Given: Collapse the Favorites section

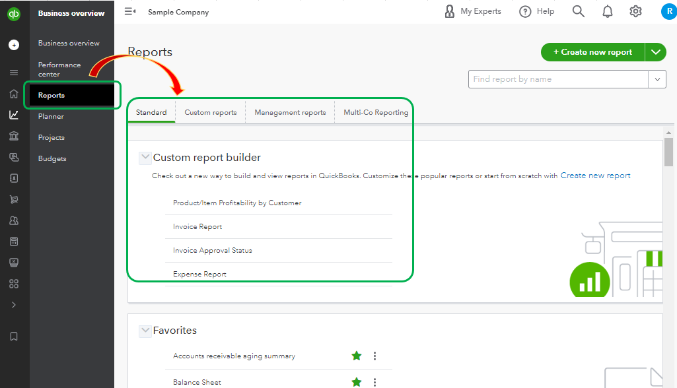Looking at the screenshot, I should coord(145,331).
